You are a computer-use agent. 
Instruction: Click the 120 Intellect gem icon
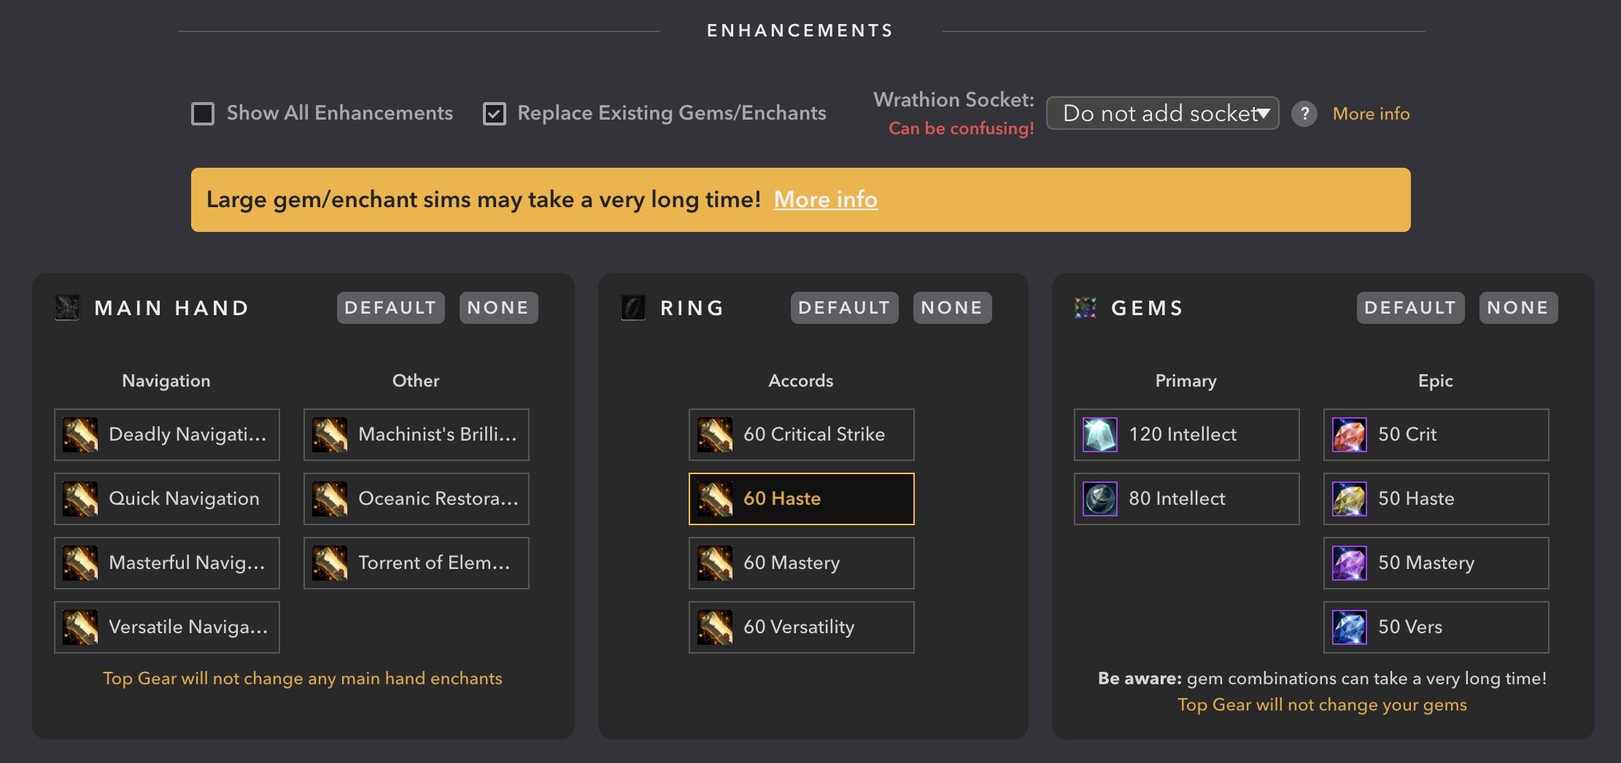pyautogui.click(x=1100, y=435)
